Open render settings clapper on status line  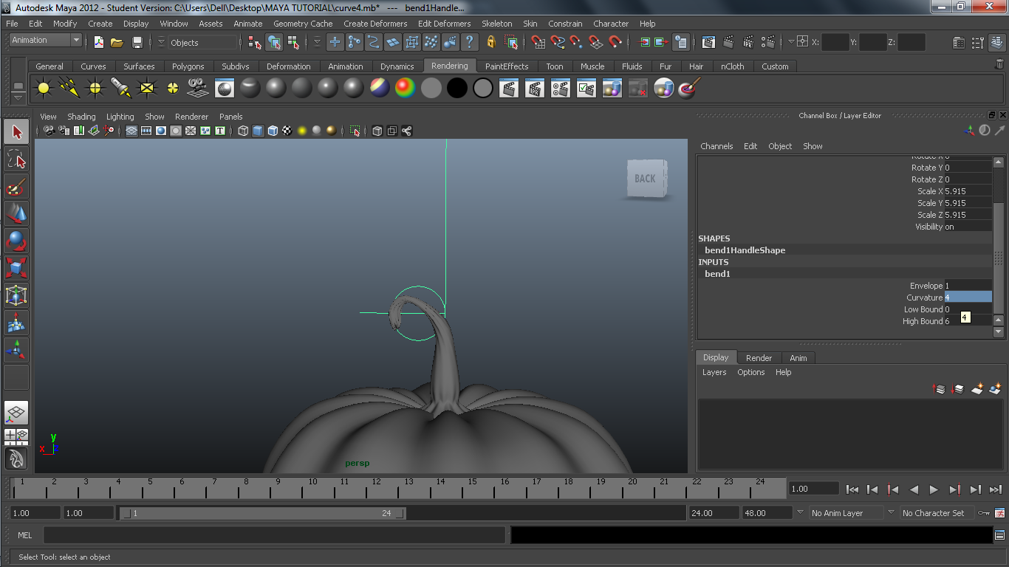pyautogui.click(x=769, y=42)
